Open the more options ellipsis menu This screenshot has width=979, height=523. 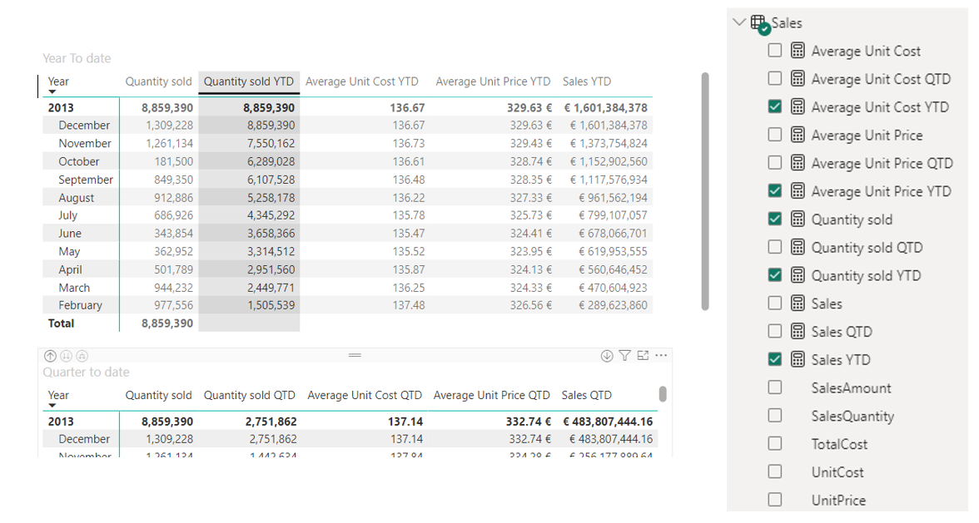pyautogui.click(x=661, y=356)
